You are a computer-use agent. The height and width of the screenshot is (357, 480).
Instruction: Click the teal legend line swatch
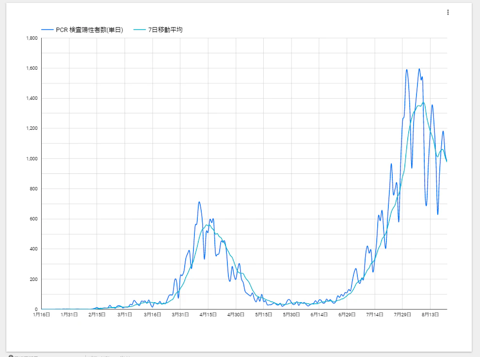(140, 30)
